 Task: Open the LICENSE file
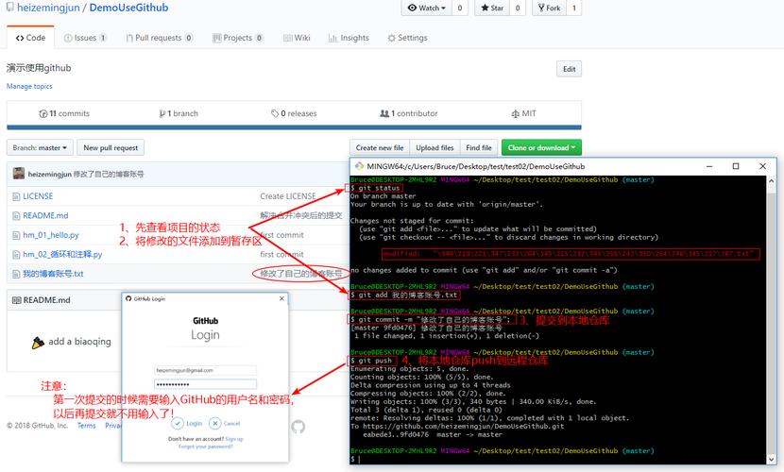tap(38, 196)
